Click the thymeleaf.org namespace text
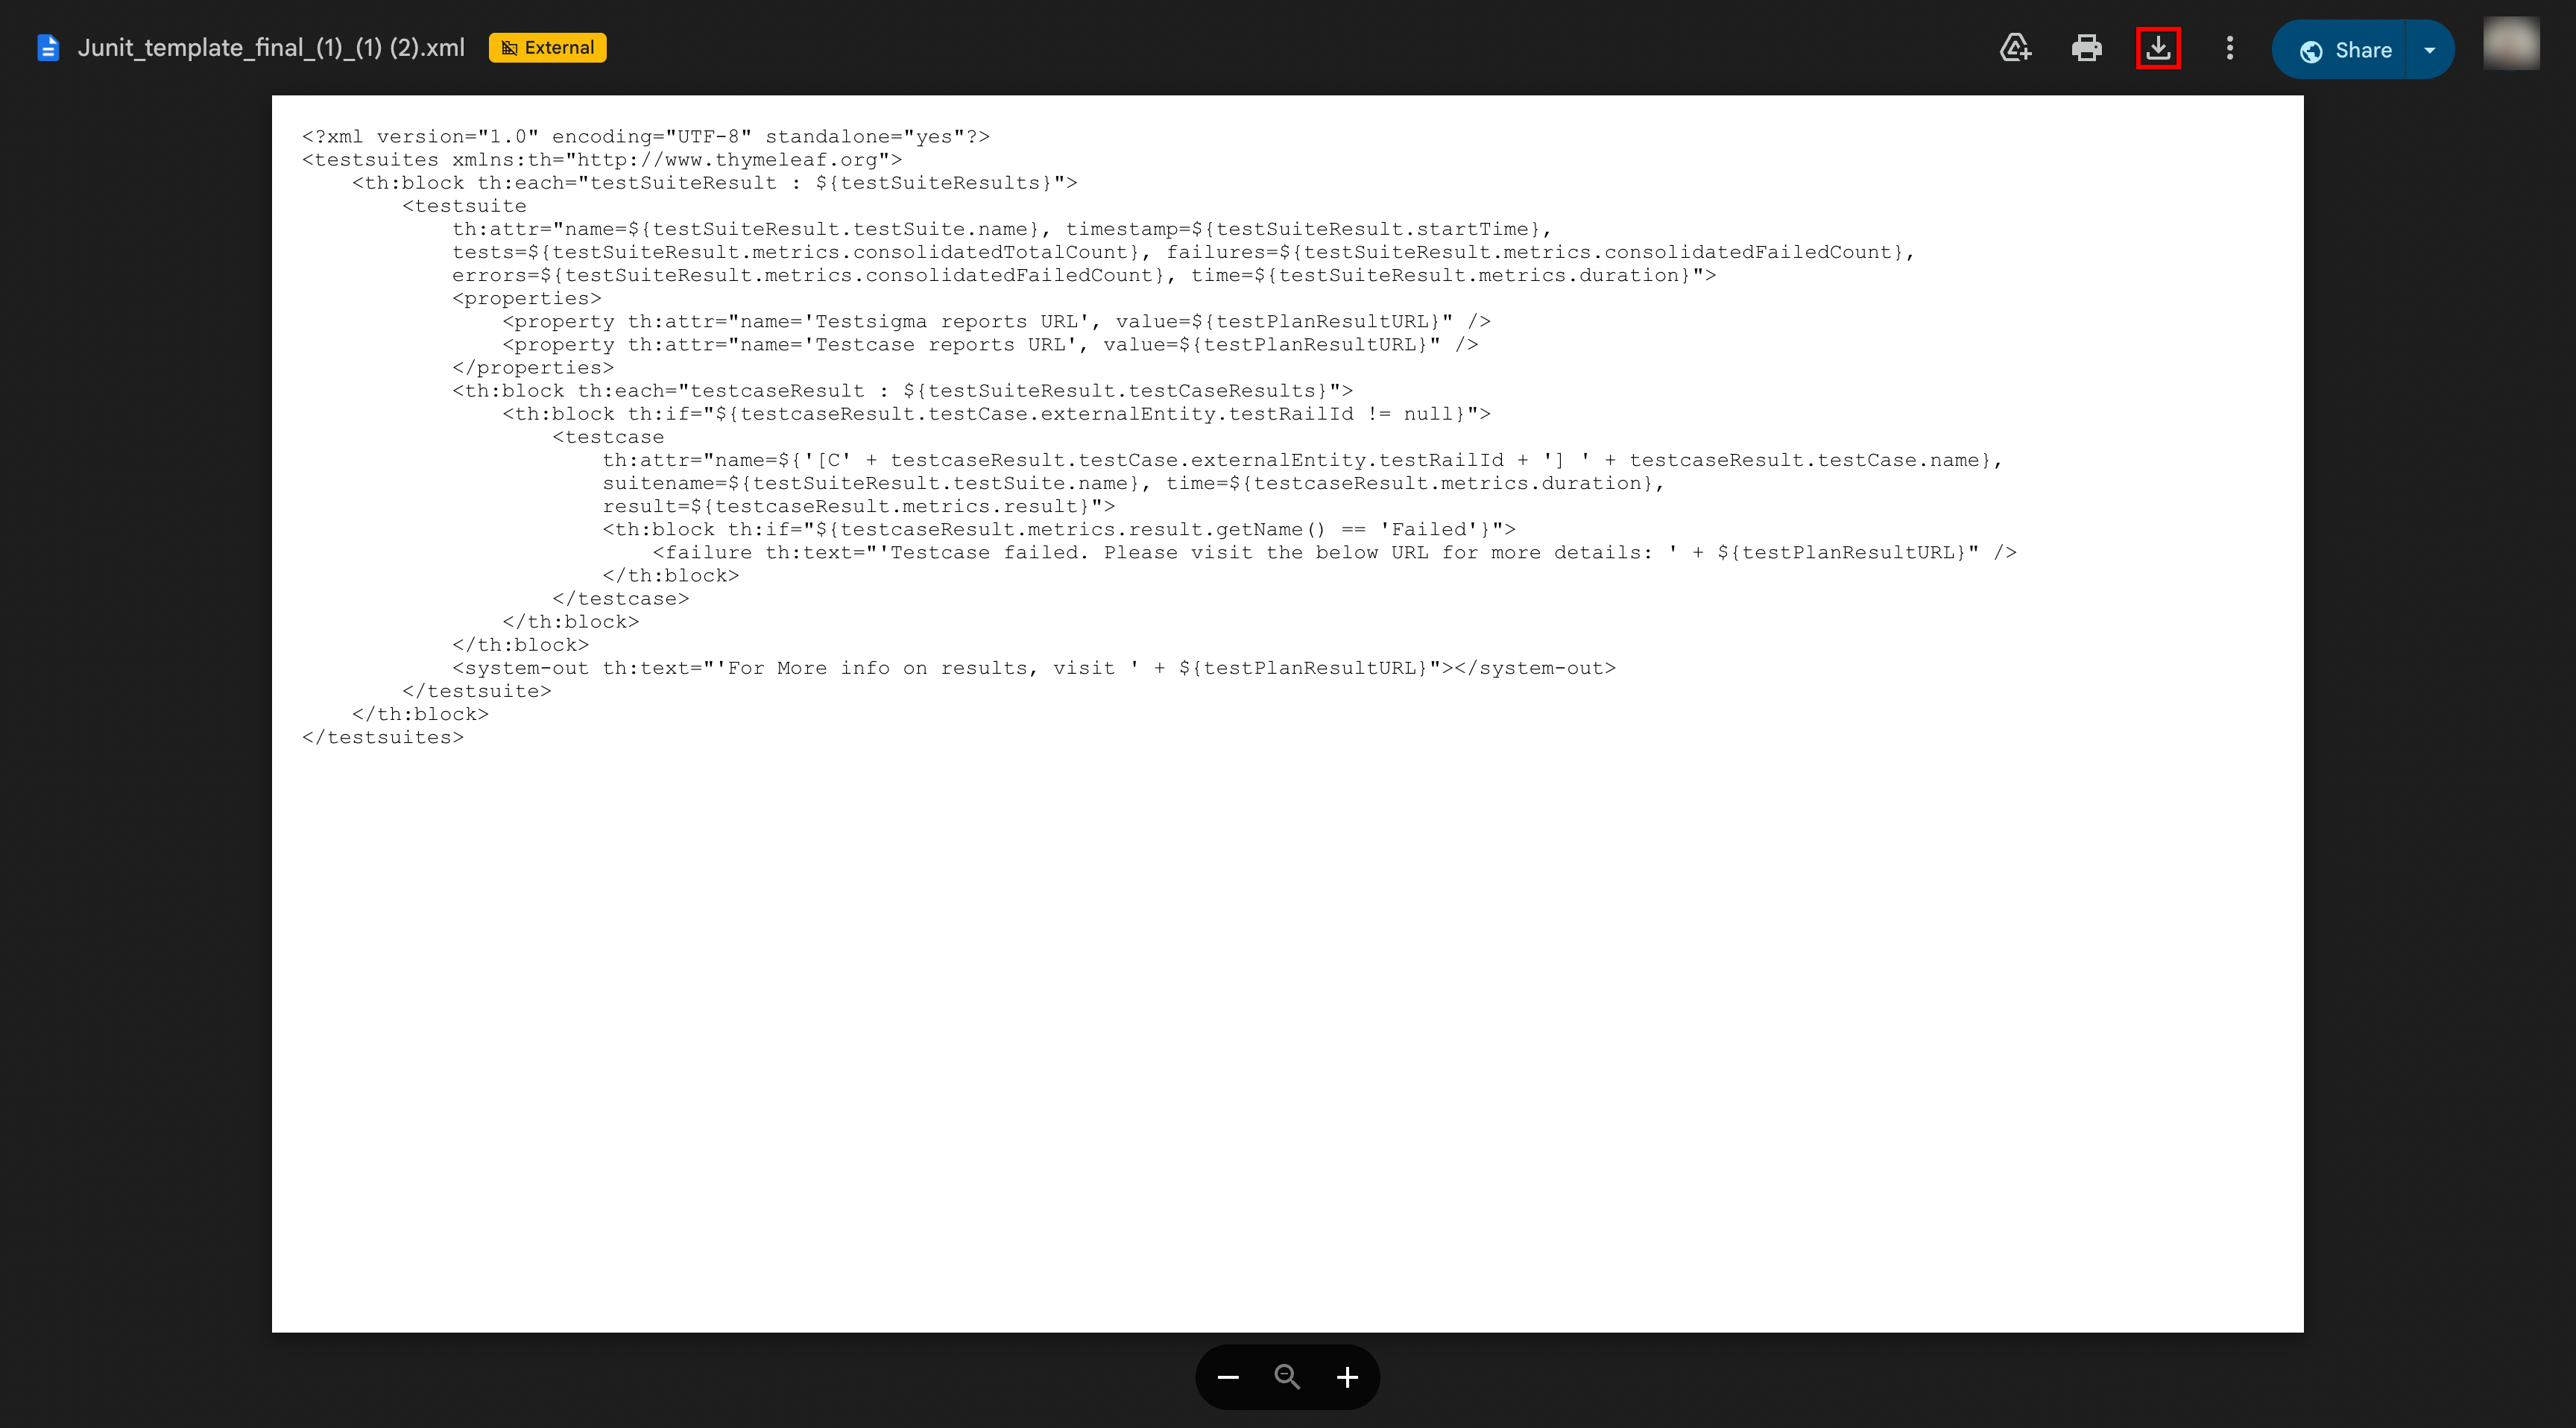This screenshot has height=1428, width=2576. [x=745, y=159]
